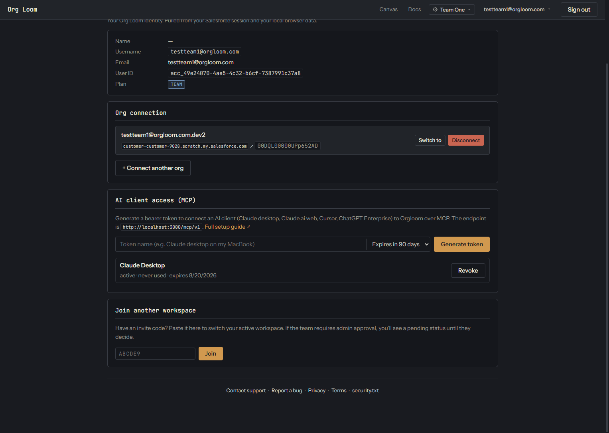Screen dimensions: 609x433
Task: Click the scratch org domain link
Action: coord(185,146)
